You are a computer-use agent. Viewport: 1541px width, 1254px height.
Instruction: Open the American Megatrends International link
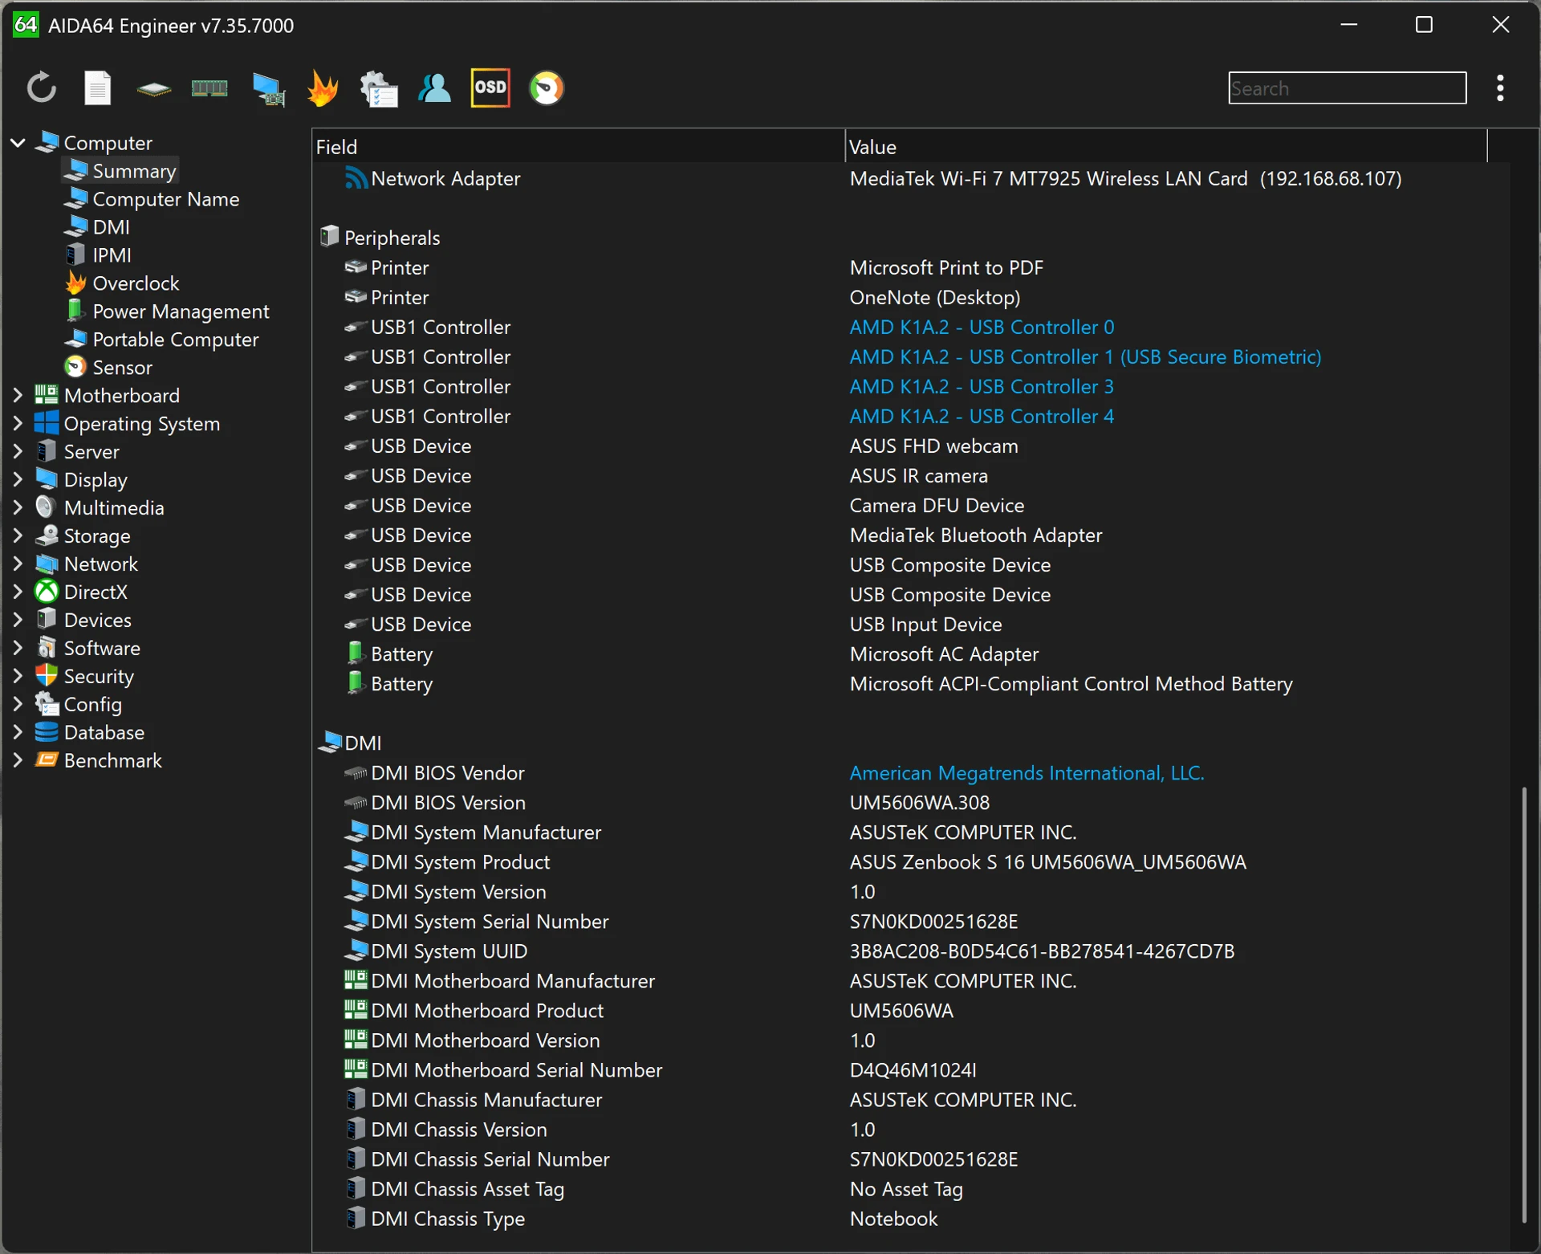[x=1027, y=772]
